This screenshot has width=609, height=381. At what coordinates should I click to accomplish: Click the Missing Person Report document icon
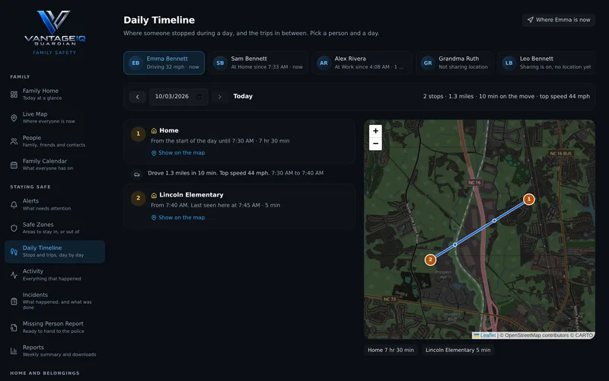(14, 328)
